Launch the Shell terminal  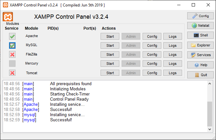[200, 35]
